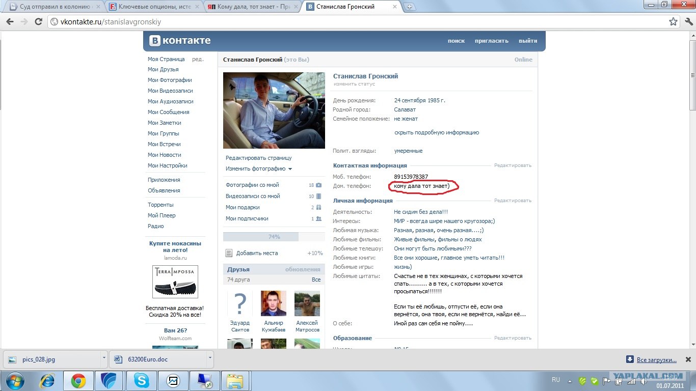
Task: Click the 74% profile progress bar
Action: [x=274, y=237]
